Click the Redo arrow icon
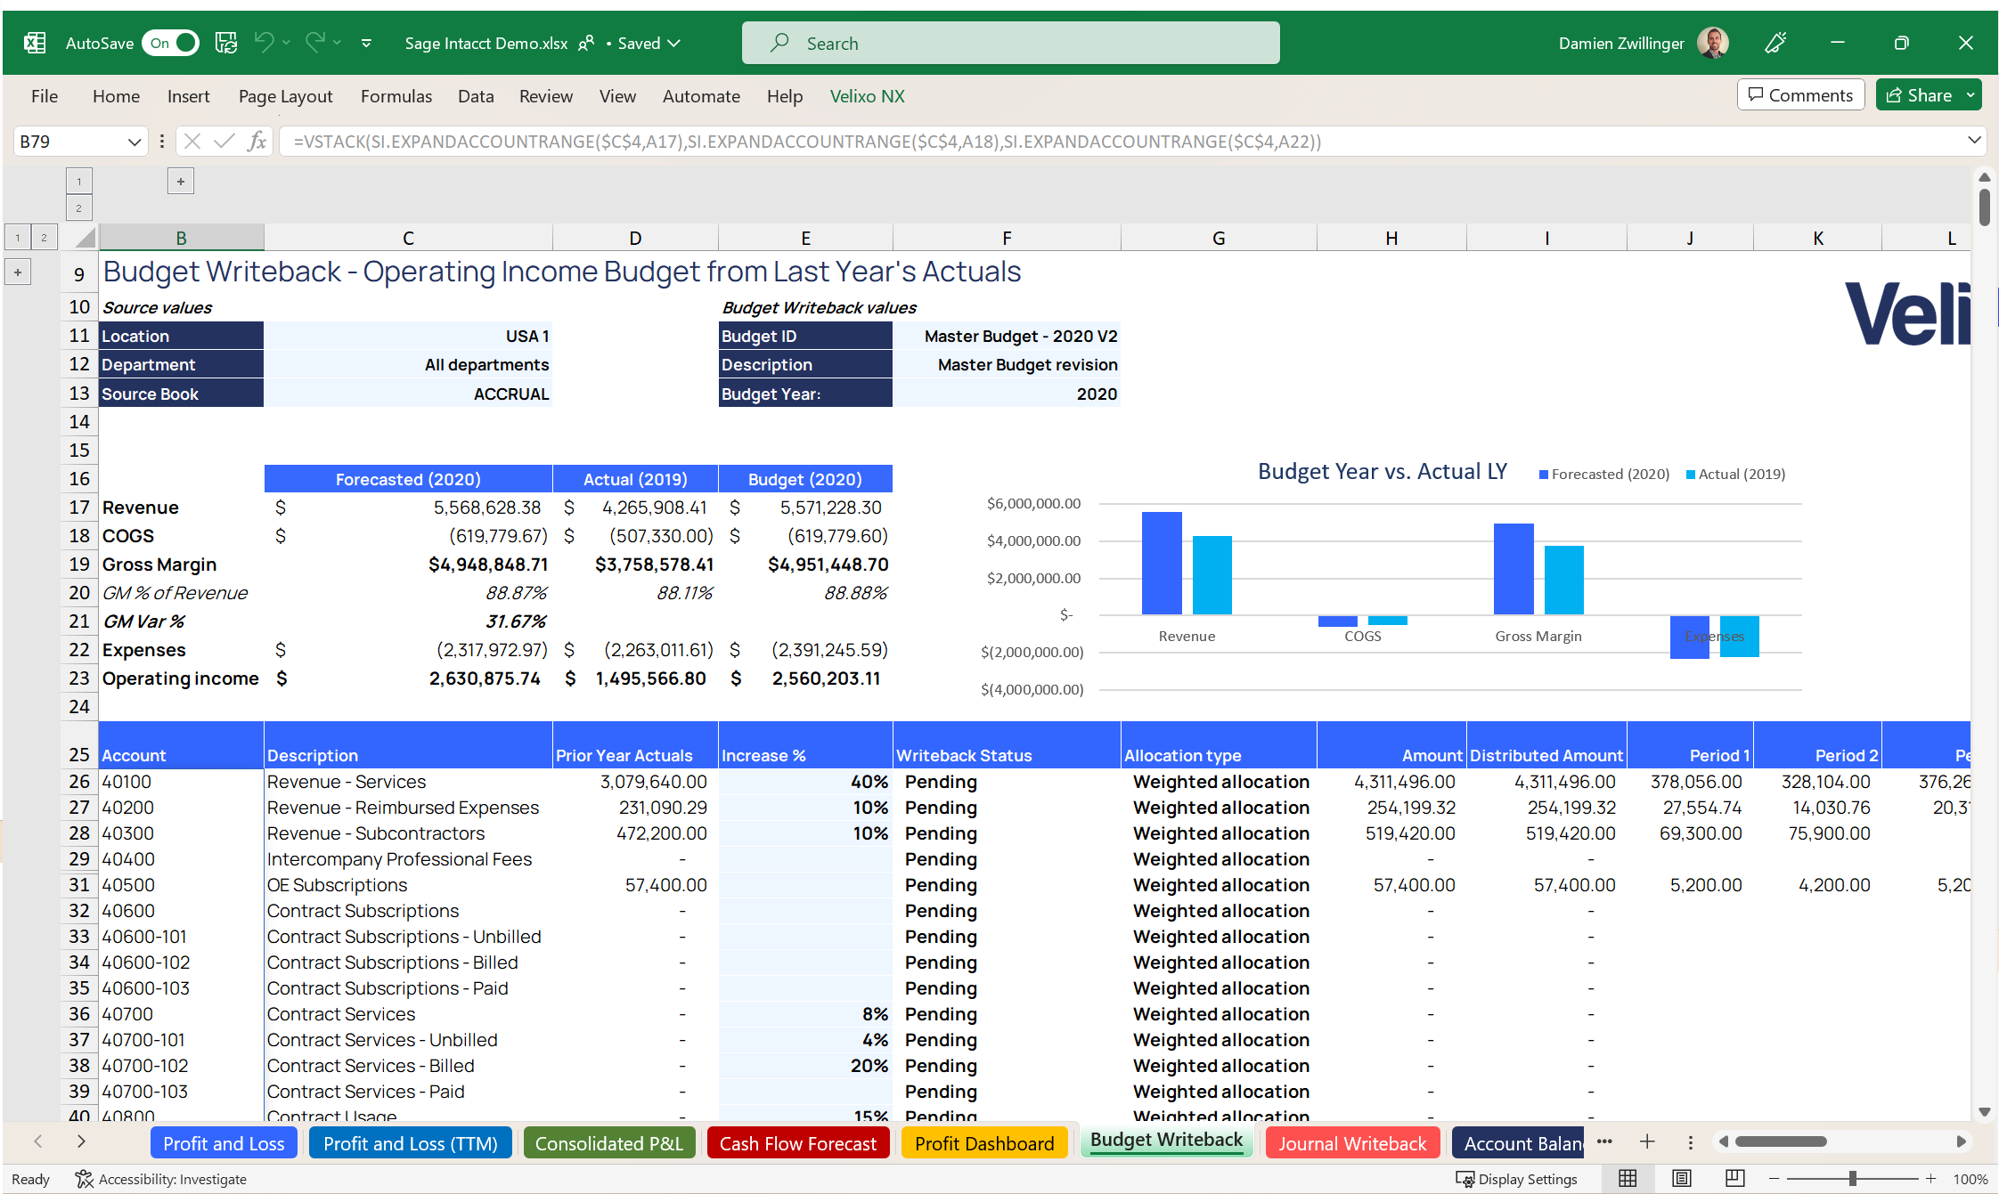The width and height of the screenshot is (1999, 1194). click(315, 42)
